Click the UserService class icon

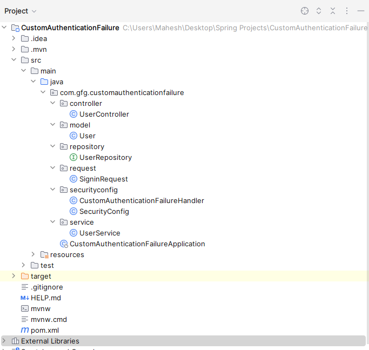tap(73, 233)
